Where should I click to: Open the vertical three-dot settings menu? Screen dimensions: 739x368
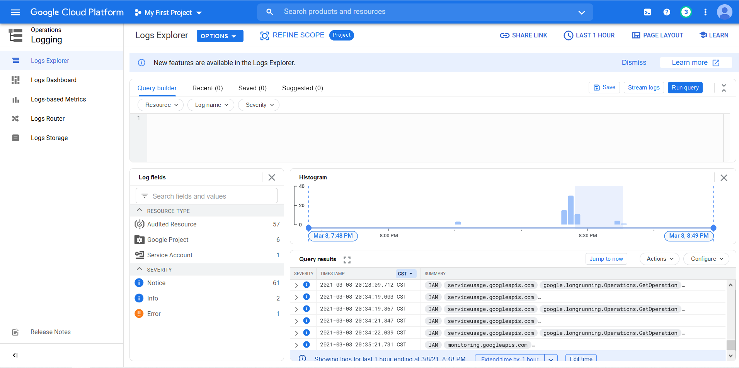pyautogui.click(x=705, y=12)
